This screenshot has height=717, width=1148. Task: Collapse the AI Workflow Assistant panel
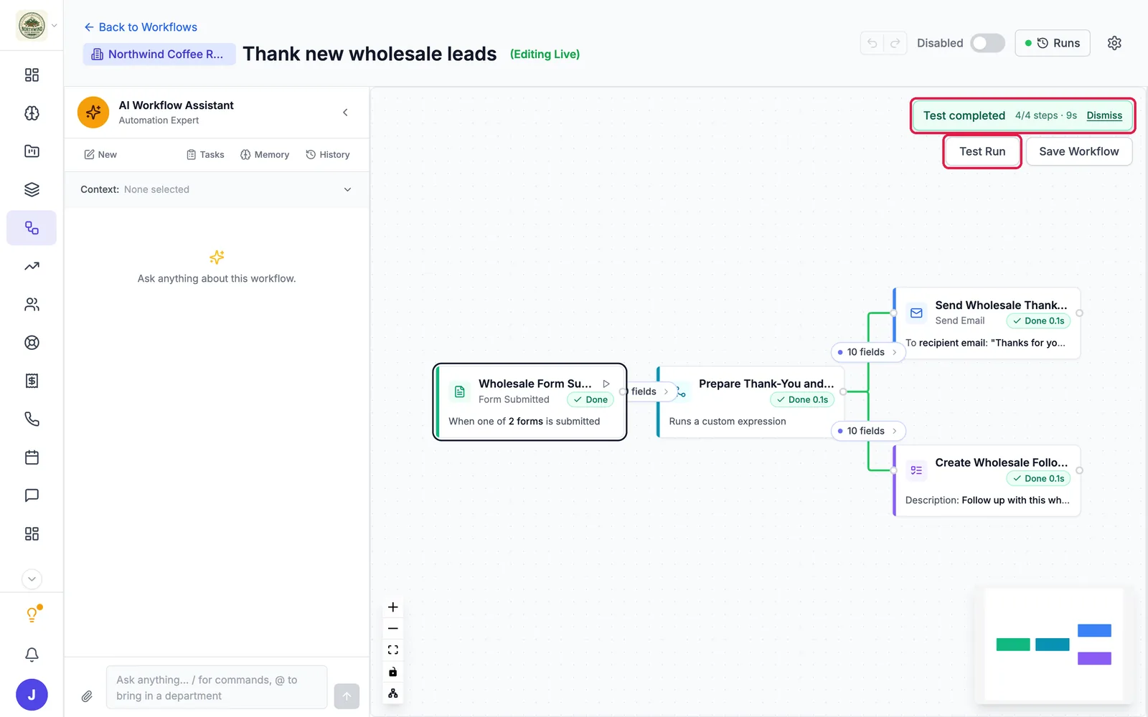(x=345, y=113)
